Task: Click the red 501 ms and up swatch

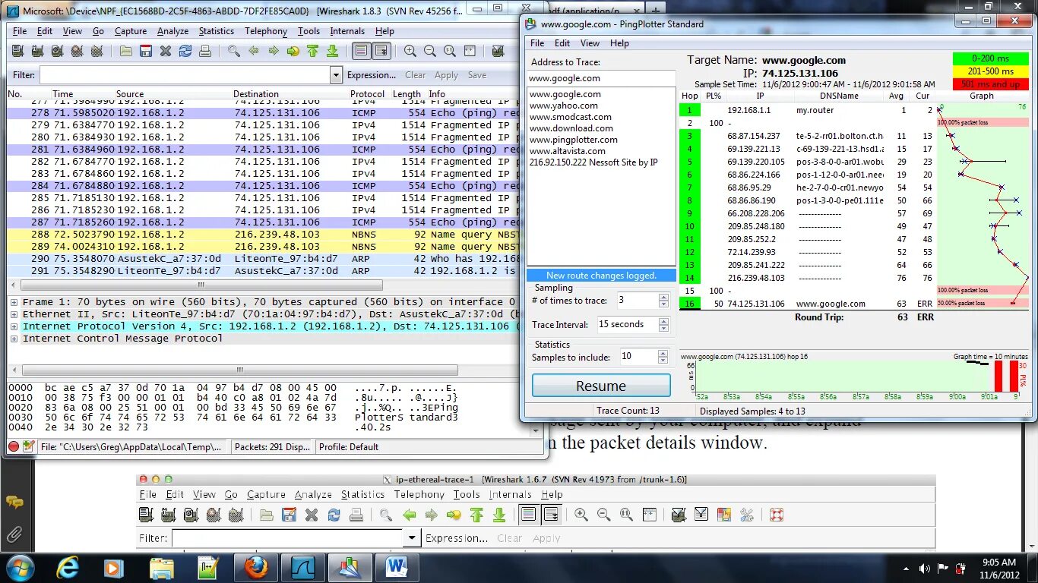Action: pyautogui.click(x=990, y=84)
